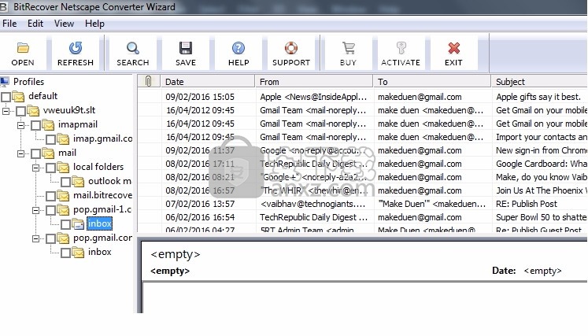Click the Profiles root label

click(x=28, y=82)
